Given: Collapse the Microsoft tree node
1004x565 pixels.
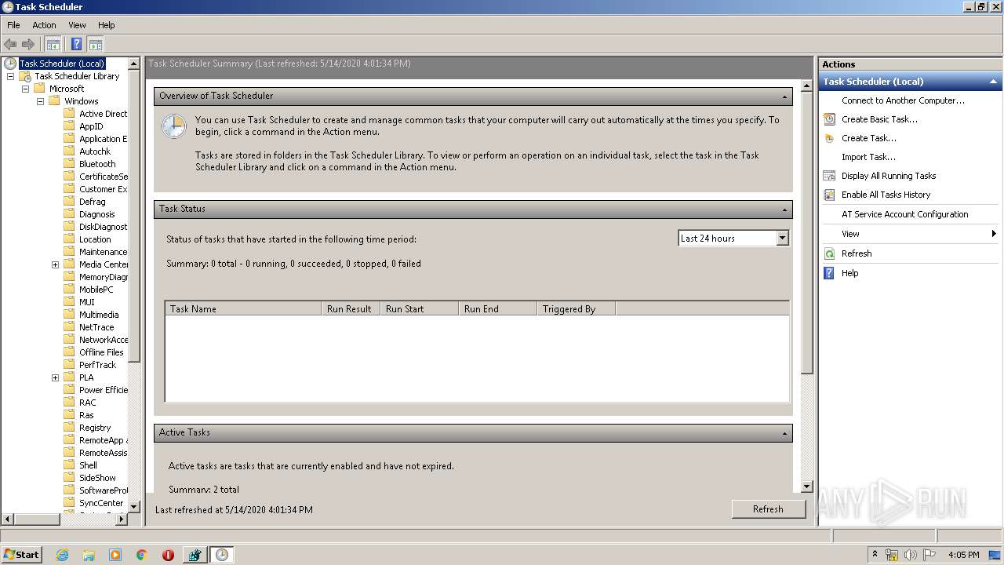Looking at the screenshot, I should 25,89.
